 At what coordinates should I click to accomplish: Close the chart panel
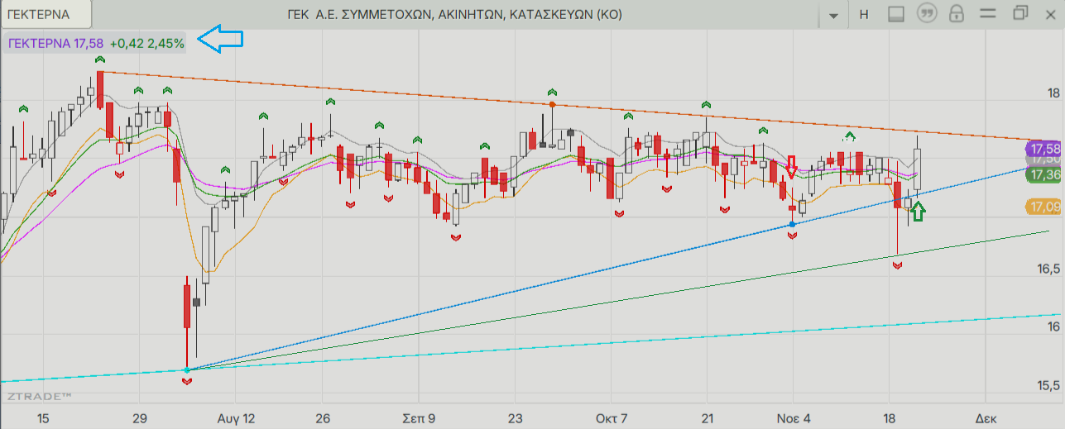(x=1049, y=14)
